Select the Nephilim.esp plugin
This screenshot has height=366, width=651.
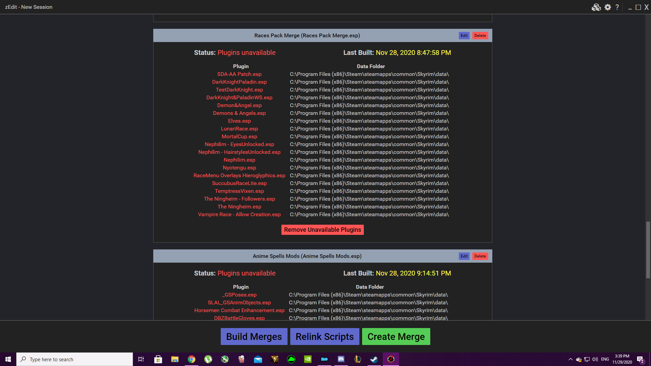(239, 160)
